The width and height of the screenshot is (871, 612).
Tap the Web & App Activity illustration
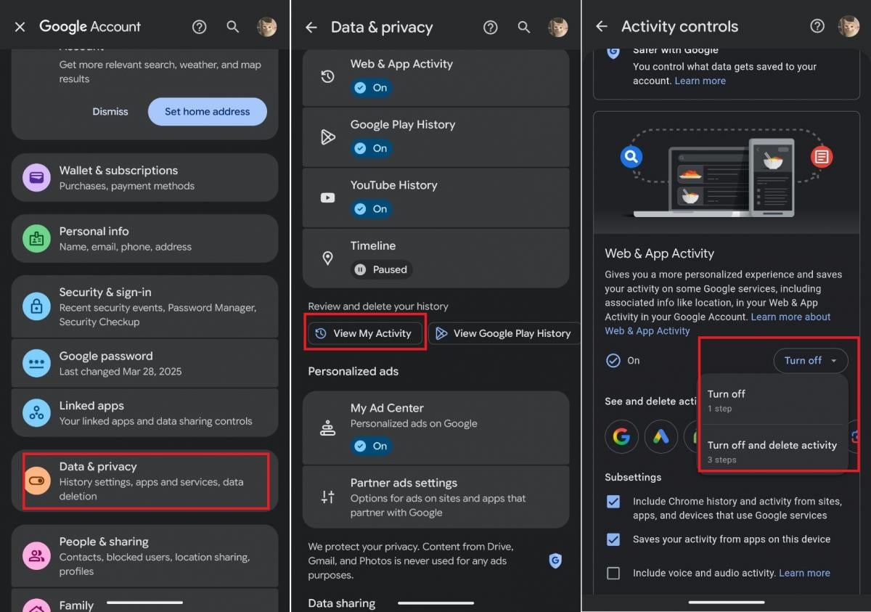pos(726,174)
